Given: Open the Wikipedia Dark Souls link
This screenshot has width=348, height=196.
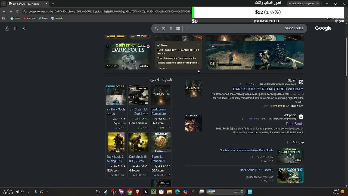Looking at the screenshot, I should tap(294, 124).
